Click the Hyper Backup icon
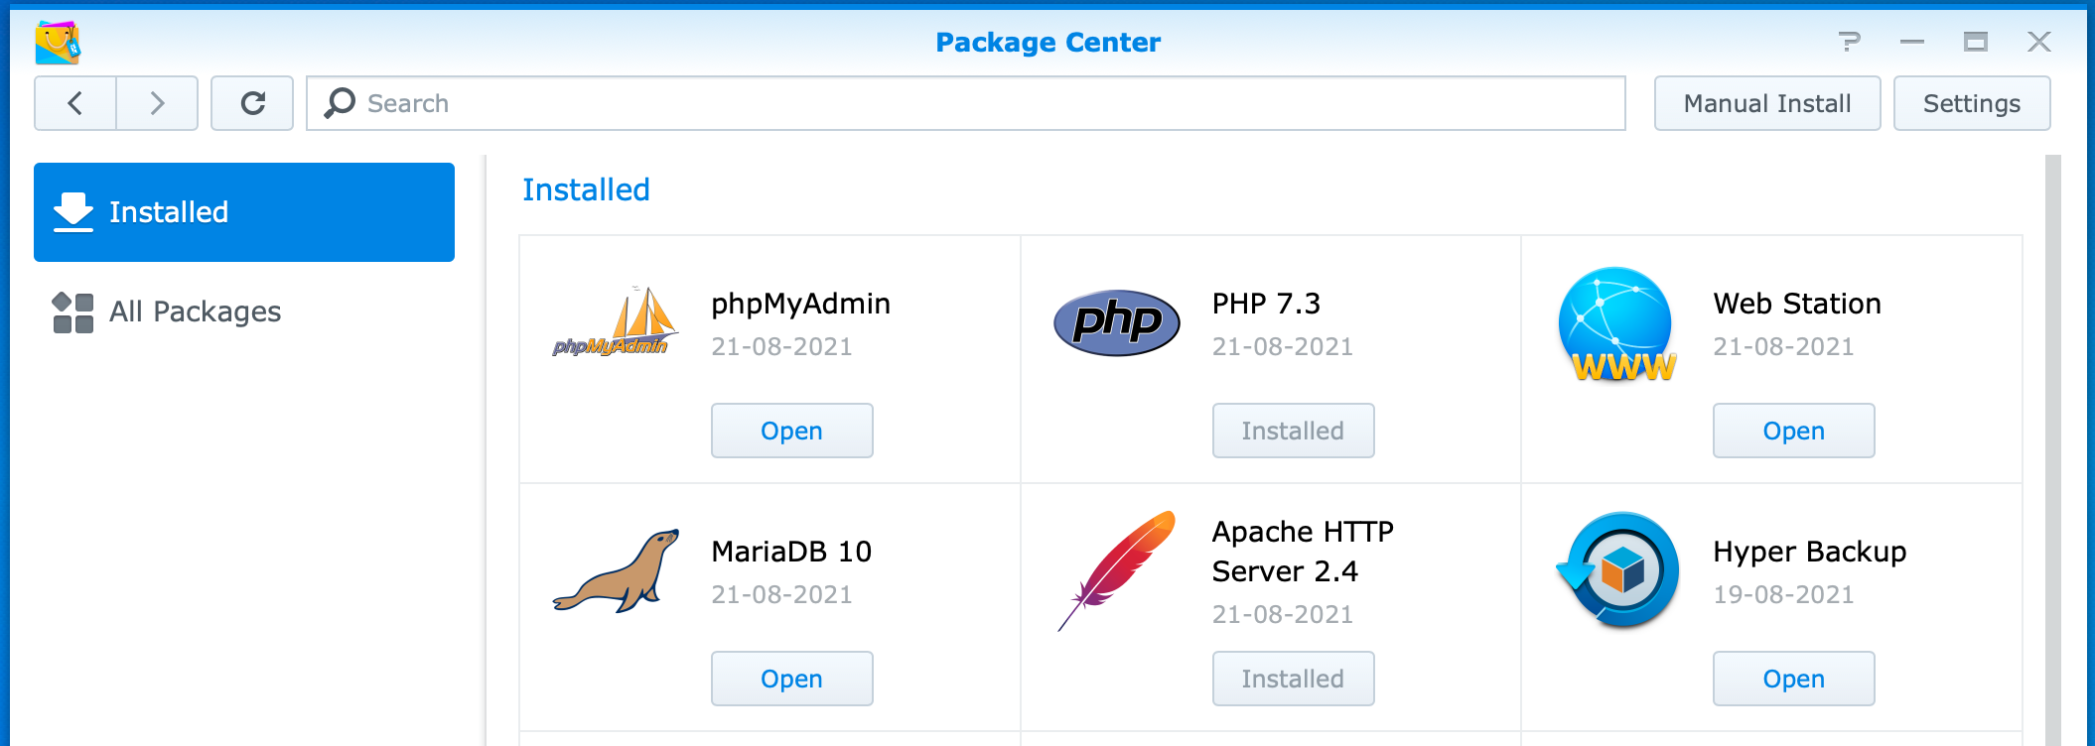This screenshot has height=746, width=2095. click(1617, 570)
